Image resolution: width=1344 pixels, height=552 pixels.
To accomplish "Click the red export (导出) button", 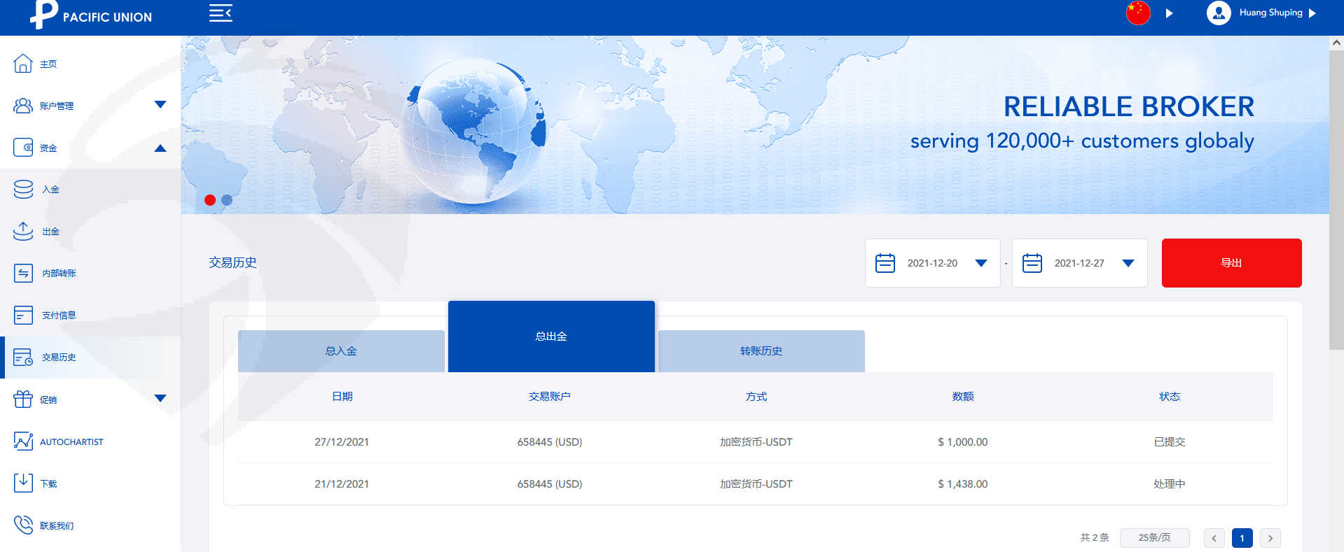I will 1231,263.
